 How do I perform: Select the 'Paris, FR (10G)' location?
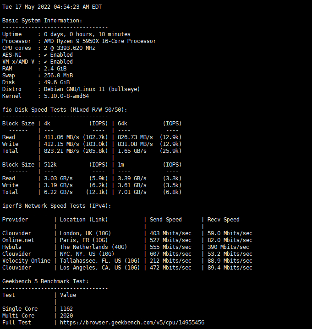84,240
